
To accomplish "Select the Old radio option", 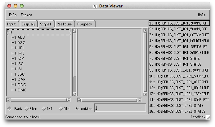I will (x=60, y=109).
